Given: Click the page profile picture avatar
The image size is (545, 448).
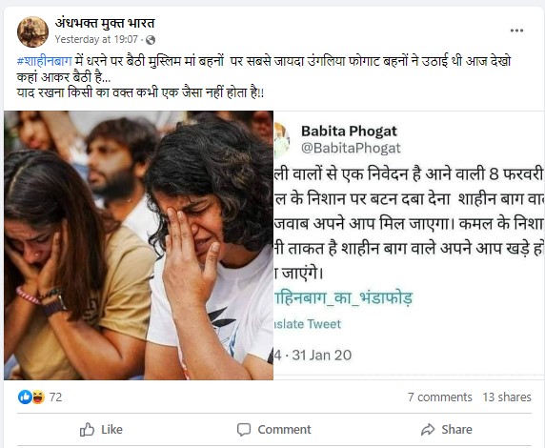Looking at the screenshot, I should click(x=32, y=31).
